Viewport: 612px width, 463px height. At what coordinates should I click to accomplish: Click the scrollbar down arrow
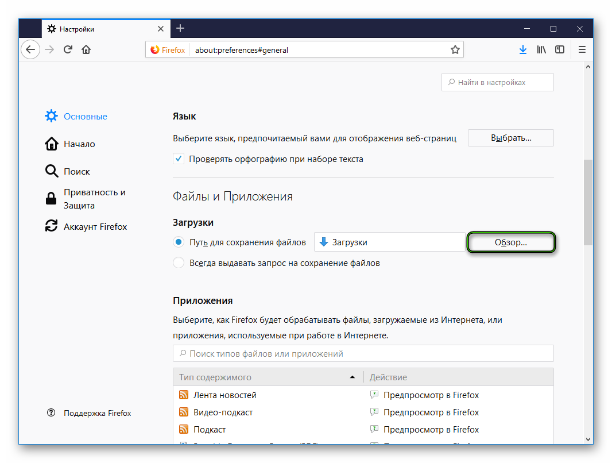[x=588, y=439]
